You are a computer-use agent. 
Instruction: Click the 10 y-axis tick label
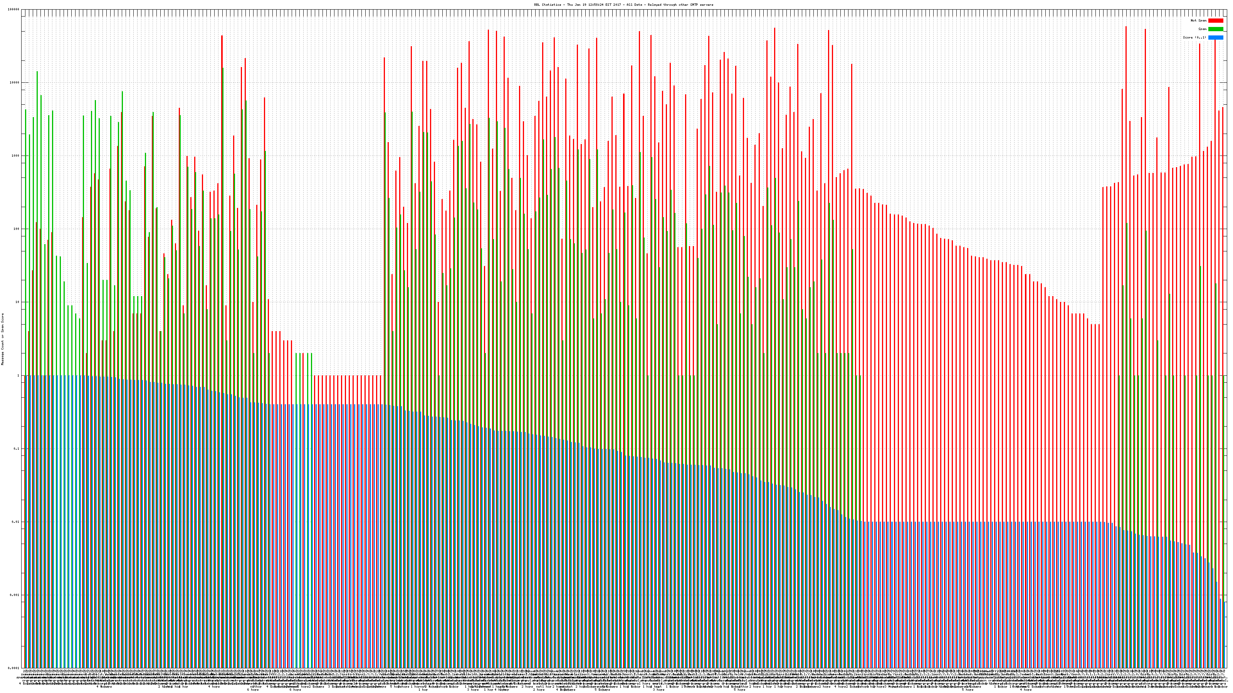(18, 302)
